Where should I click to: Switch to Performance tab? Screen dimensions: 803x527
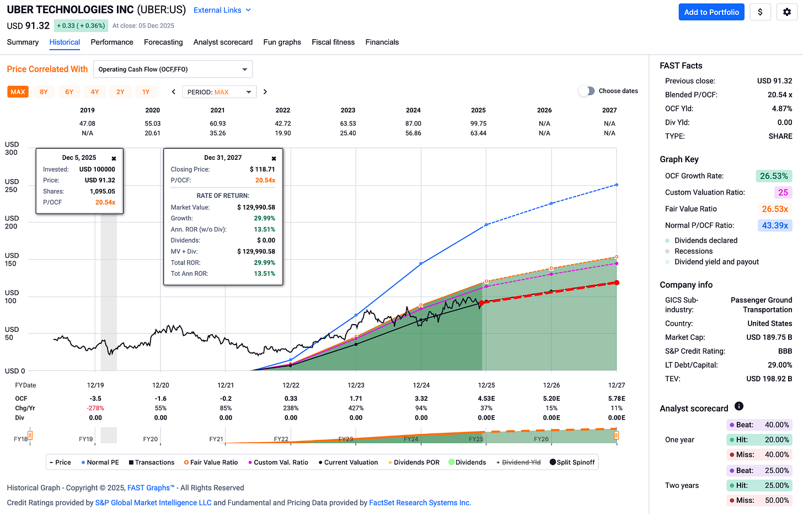point(112,42)
